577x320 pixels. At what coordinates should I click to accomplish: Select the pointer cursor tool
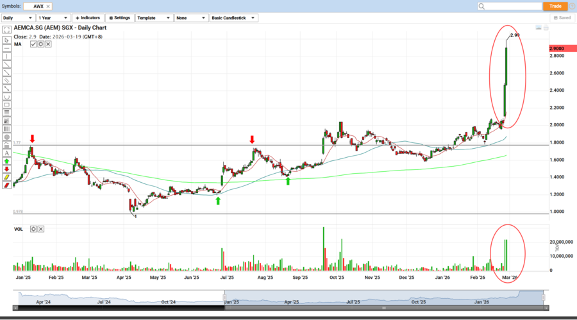coord(6,40)
